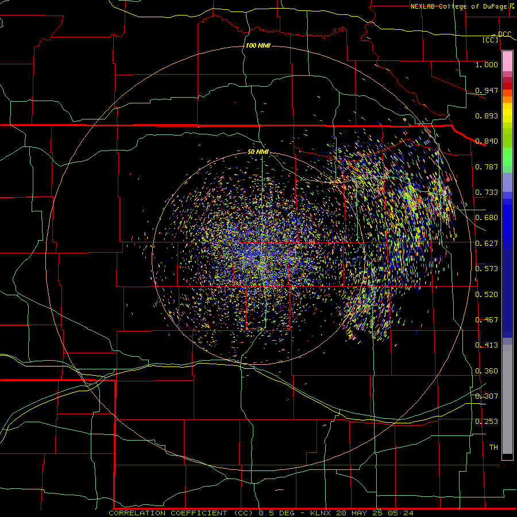Screen dimensions: 517x517
Task: Pick the gray lower section of the color bar
Action: coord(507,399)
